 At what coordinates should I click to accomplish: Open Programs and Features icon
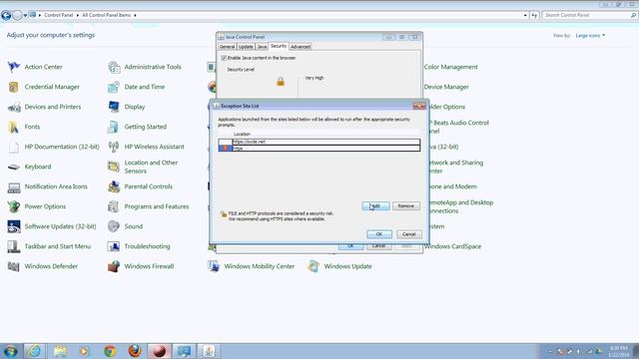click(114, 206)
